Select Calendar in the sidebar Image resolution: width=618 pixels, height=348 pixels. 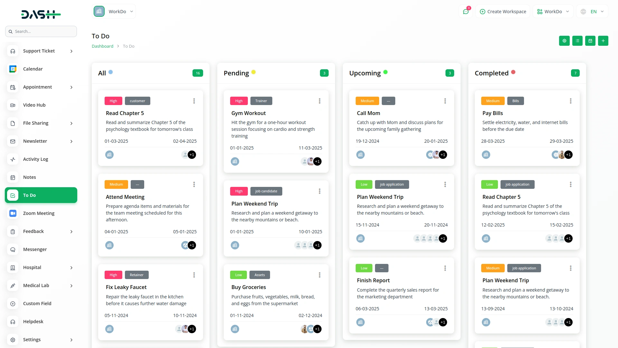[x=33, y=69]
